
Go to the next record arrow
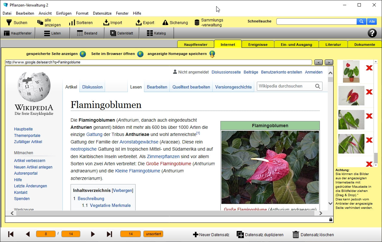(93, 234)
